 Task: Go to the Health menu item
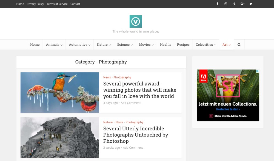[x=165, y=45]
